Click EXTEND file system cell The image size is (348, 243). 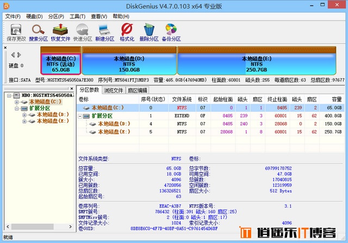(182, 116)
